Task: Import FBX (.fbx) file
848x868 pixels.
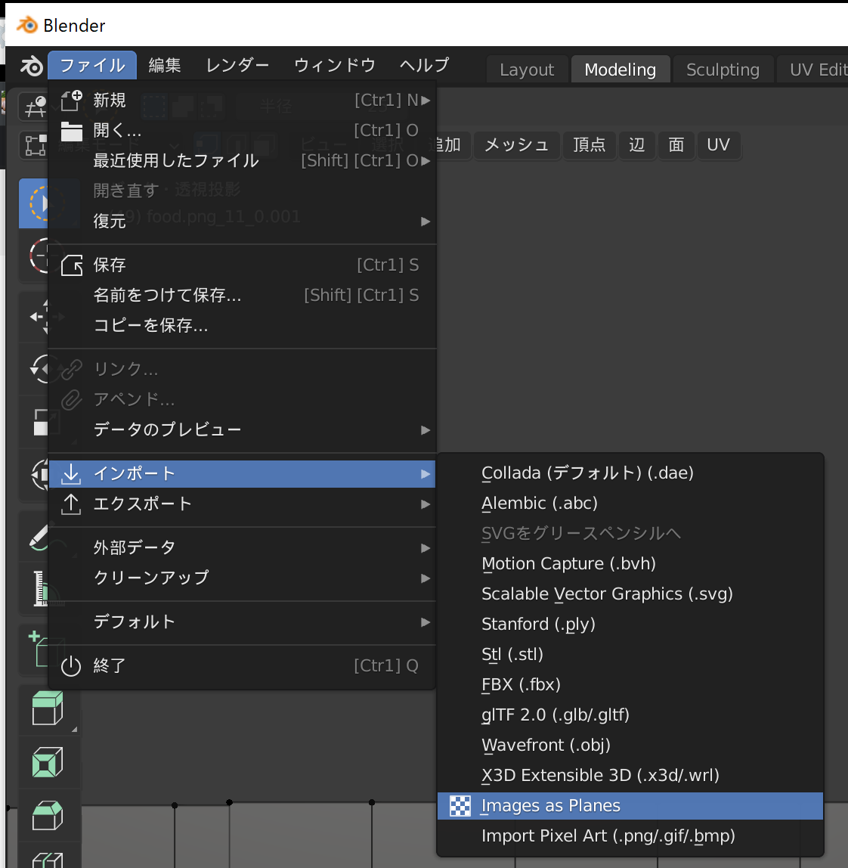Action: tap(630, 685)
